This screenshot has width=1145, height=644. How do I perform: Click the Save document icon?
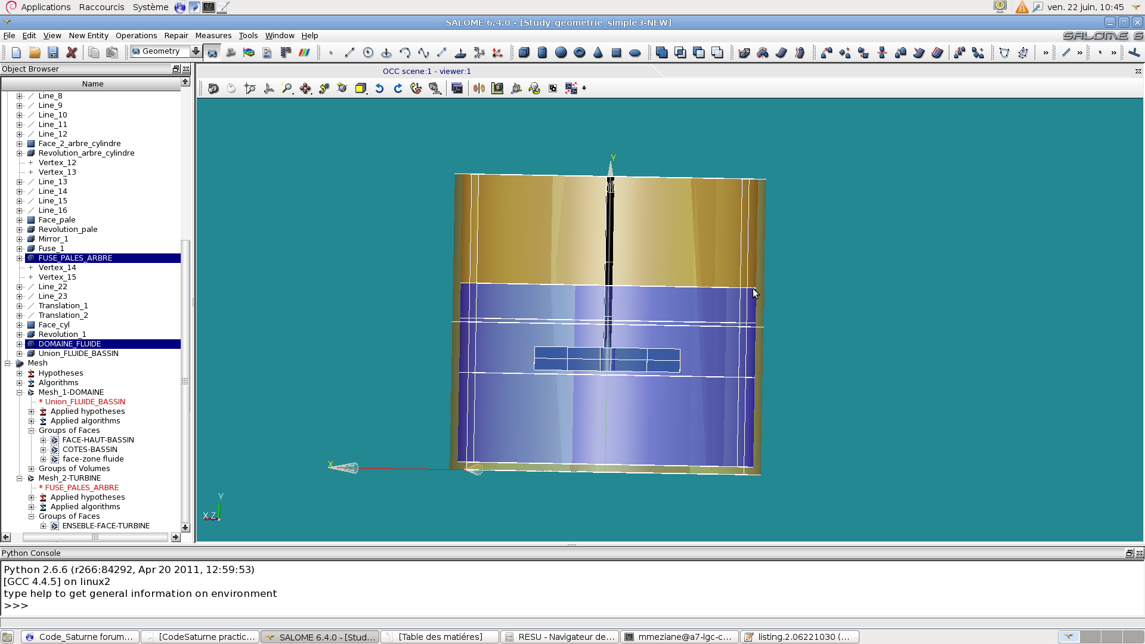(x=53, y=52)
